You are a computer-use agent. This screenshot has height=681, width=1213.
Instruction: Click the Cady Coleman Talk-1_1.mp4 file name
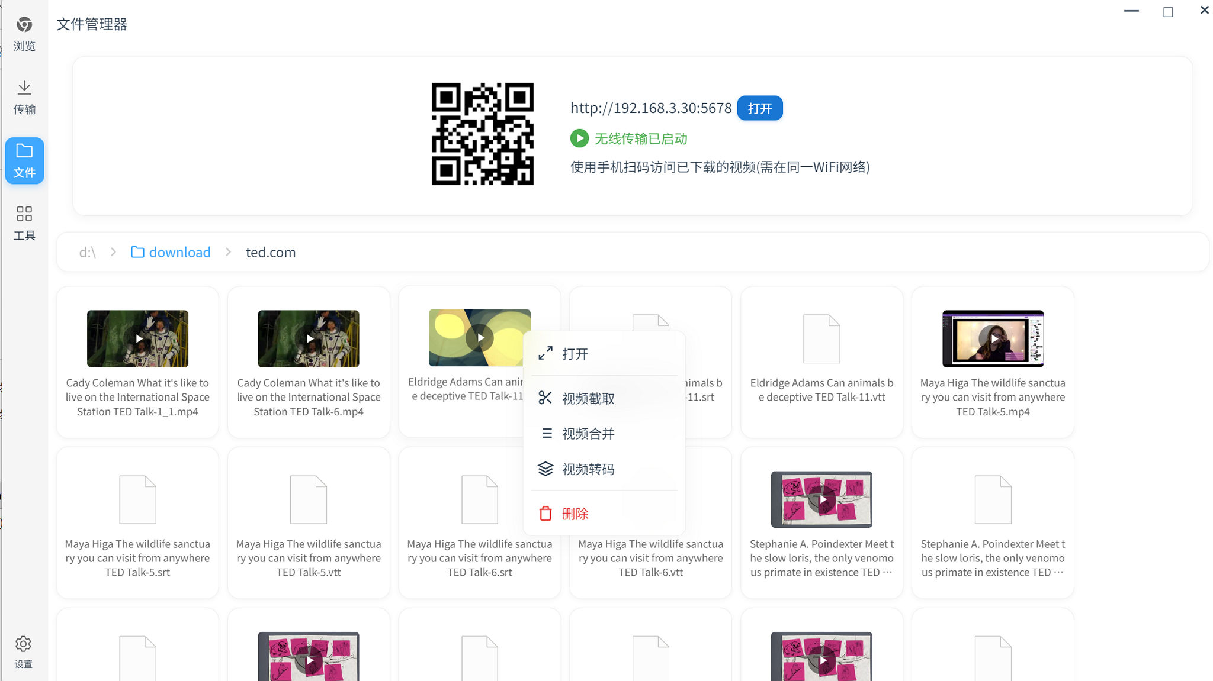pos(137,397)
